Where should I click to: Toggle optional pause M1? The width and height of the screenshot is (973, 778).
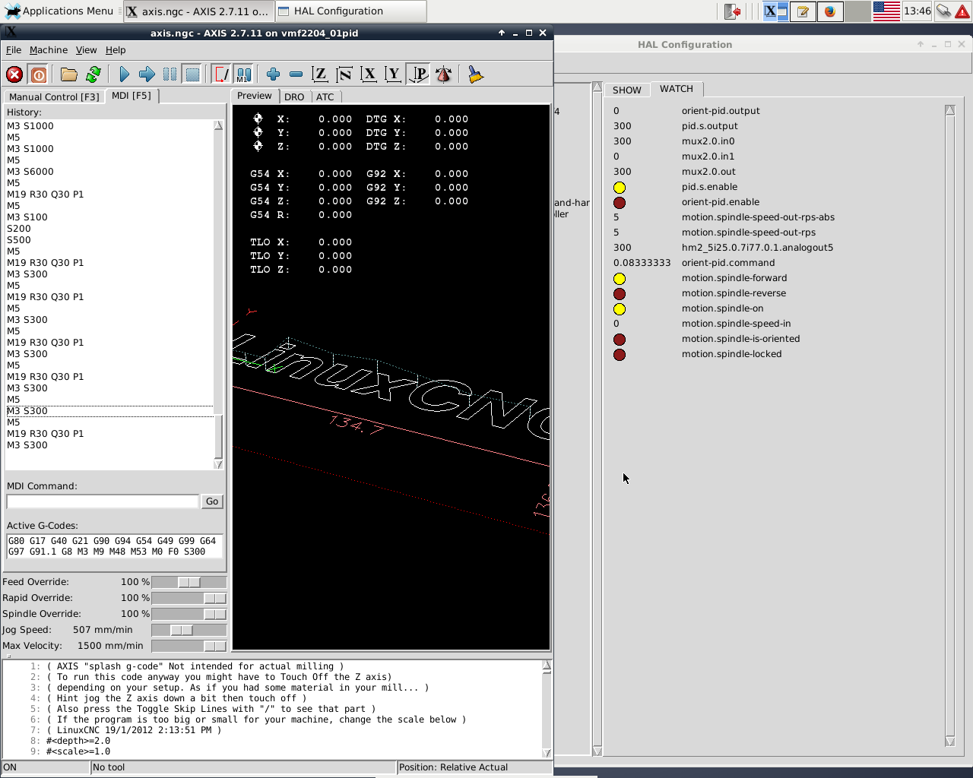tap(243, 74)
